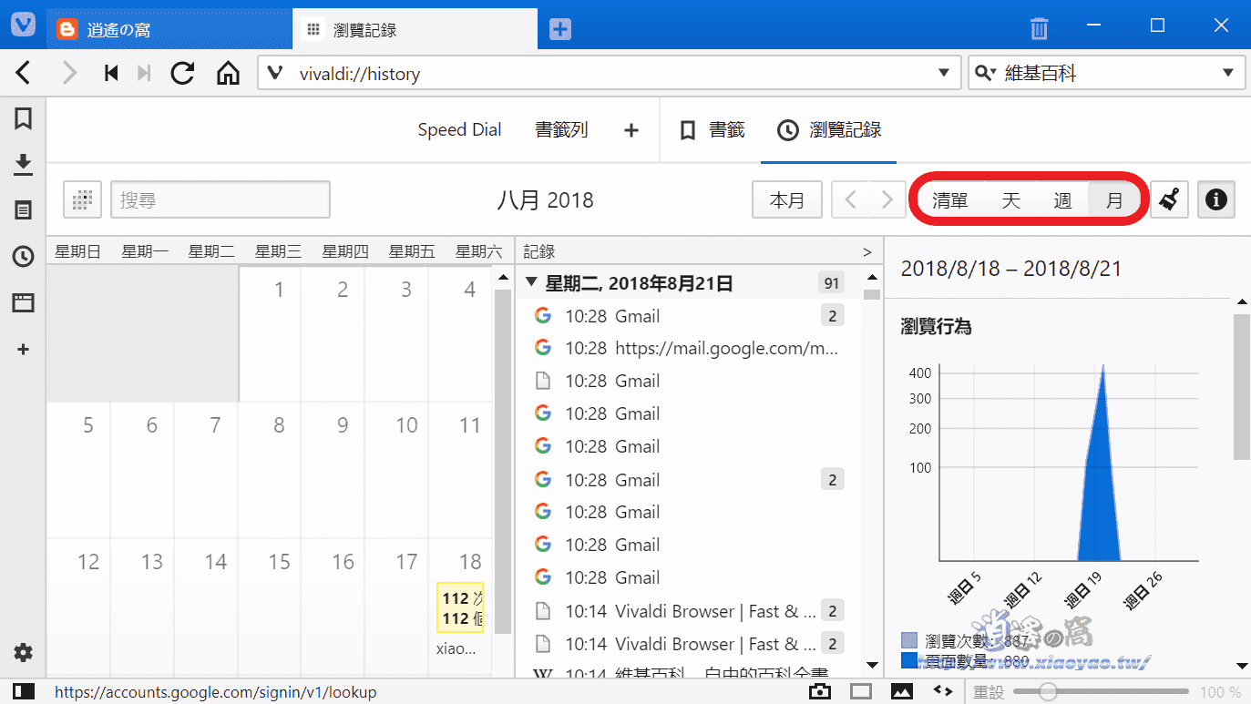Open the https://mail.google.com/m... history entry
1251x704 pixels.
[x=689, y=348]
